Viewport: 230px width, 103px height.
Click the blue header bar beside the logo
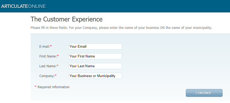click(x=138, y=6)
